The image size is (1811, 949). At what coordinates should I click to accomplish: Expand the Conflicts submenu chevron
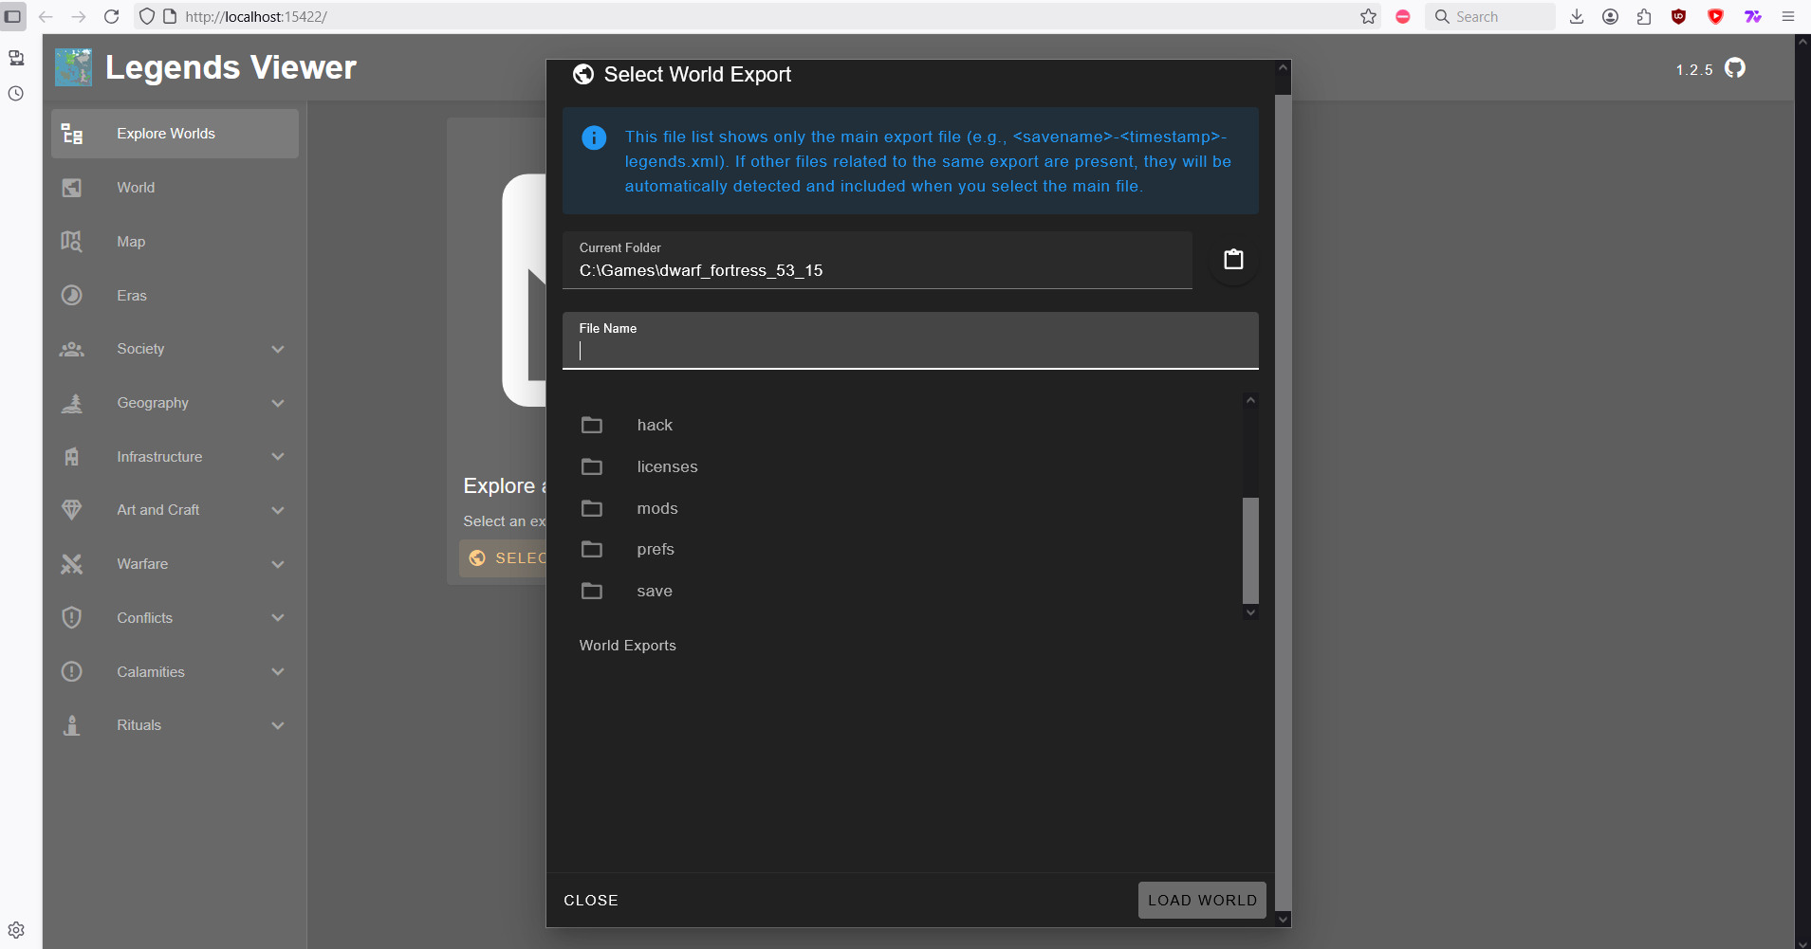pyautogui.click(x=278, y=618)
